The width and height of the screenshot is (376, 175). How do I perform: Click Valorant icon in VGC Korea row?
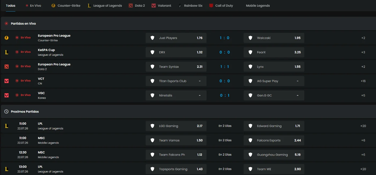(x=6, y=95)
